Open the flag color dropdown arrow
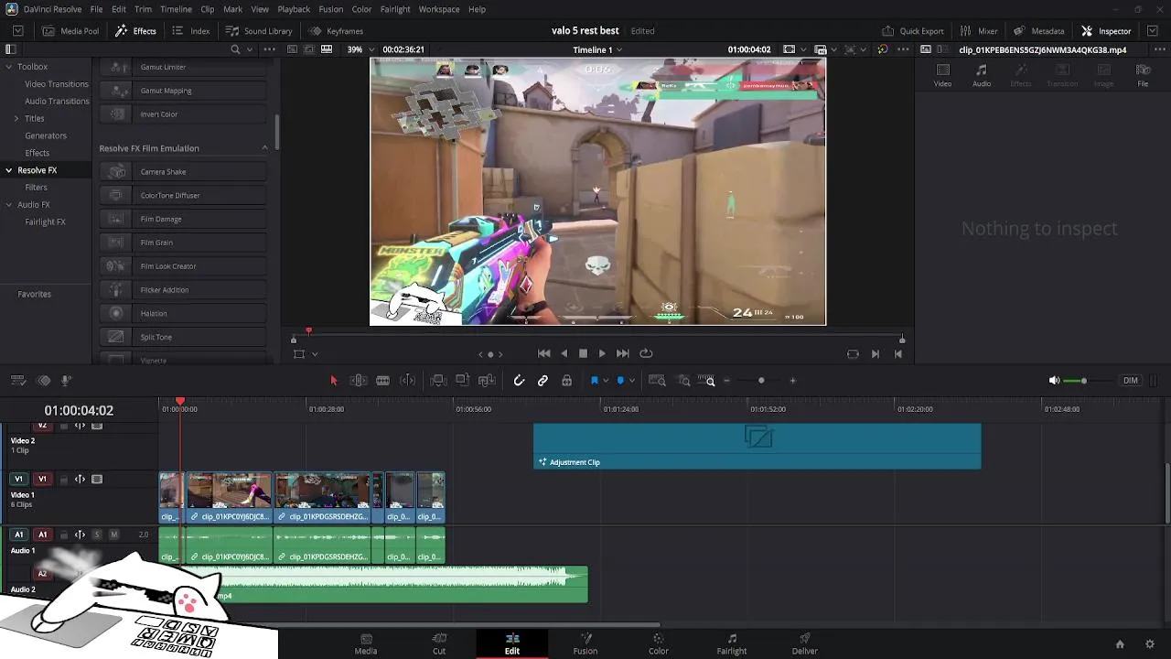The height and width of the screenshot is (659, 1171). point(606,381)
